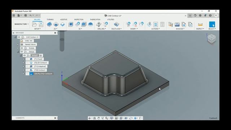The width and height of the screenshot is (231, 130).
Task: Collapse the Browser panel arrows
Action: (x=14, y=33)
